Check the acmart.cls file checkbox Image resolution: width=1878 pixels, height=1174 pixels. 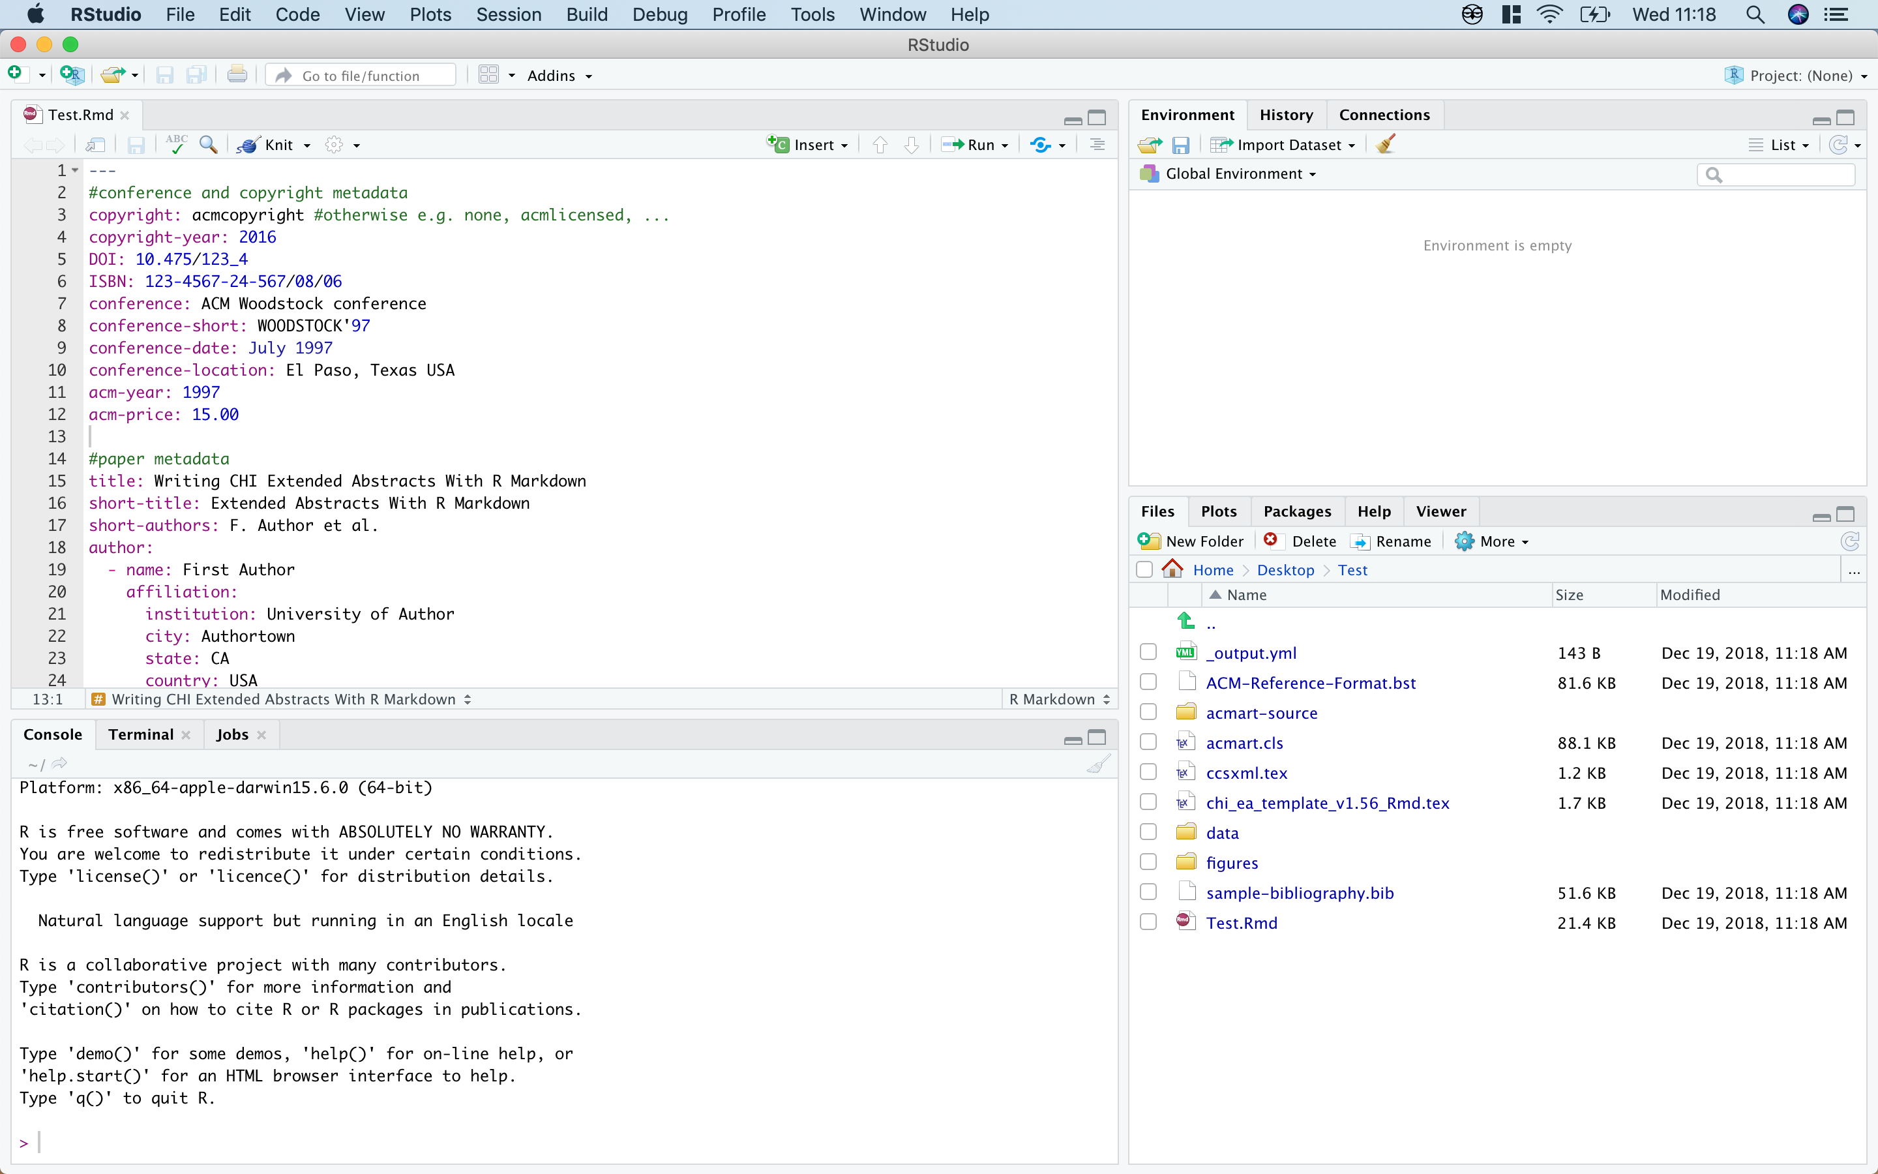tap(1148, 742)
